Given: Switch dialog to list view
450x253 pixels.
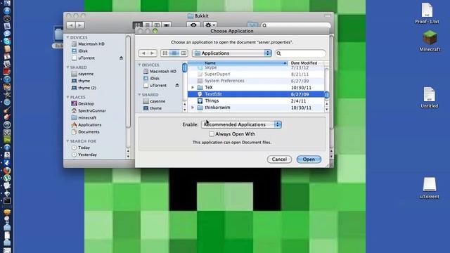Looking at the screenshot, I should point(174,53).
